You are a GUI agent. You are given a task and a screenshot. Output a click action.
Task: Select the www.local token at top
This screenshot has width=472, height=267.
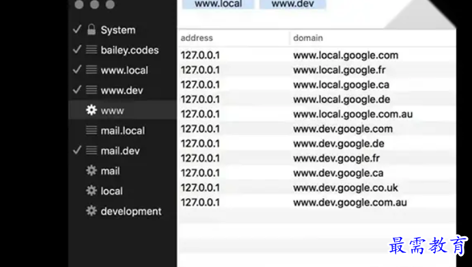pyautogui.click(x=218, y=4)
